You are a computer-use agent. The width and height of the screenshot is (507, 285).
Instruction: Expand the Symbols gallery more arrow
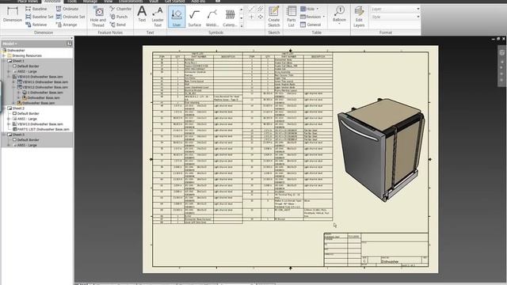[241, 25]
